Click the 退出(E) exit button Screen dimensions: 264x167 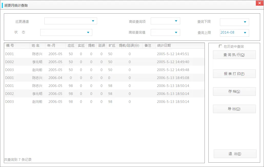coord(235,153)
